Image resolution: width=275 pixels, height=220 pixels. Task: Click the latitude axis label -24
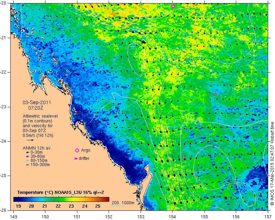pyautogui.click(x=3, y=141)
